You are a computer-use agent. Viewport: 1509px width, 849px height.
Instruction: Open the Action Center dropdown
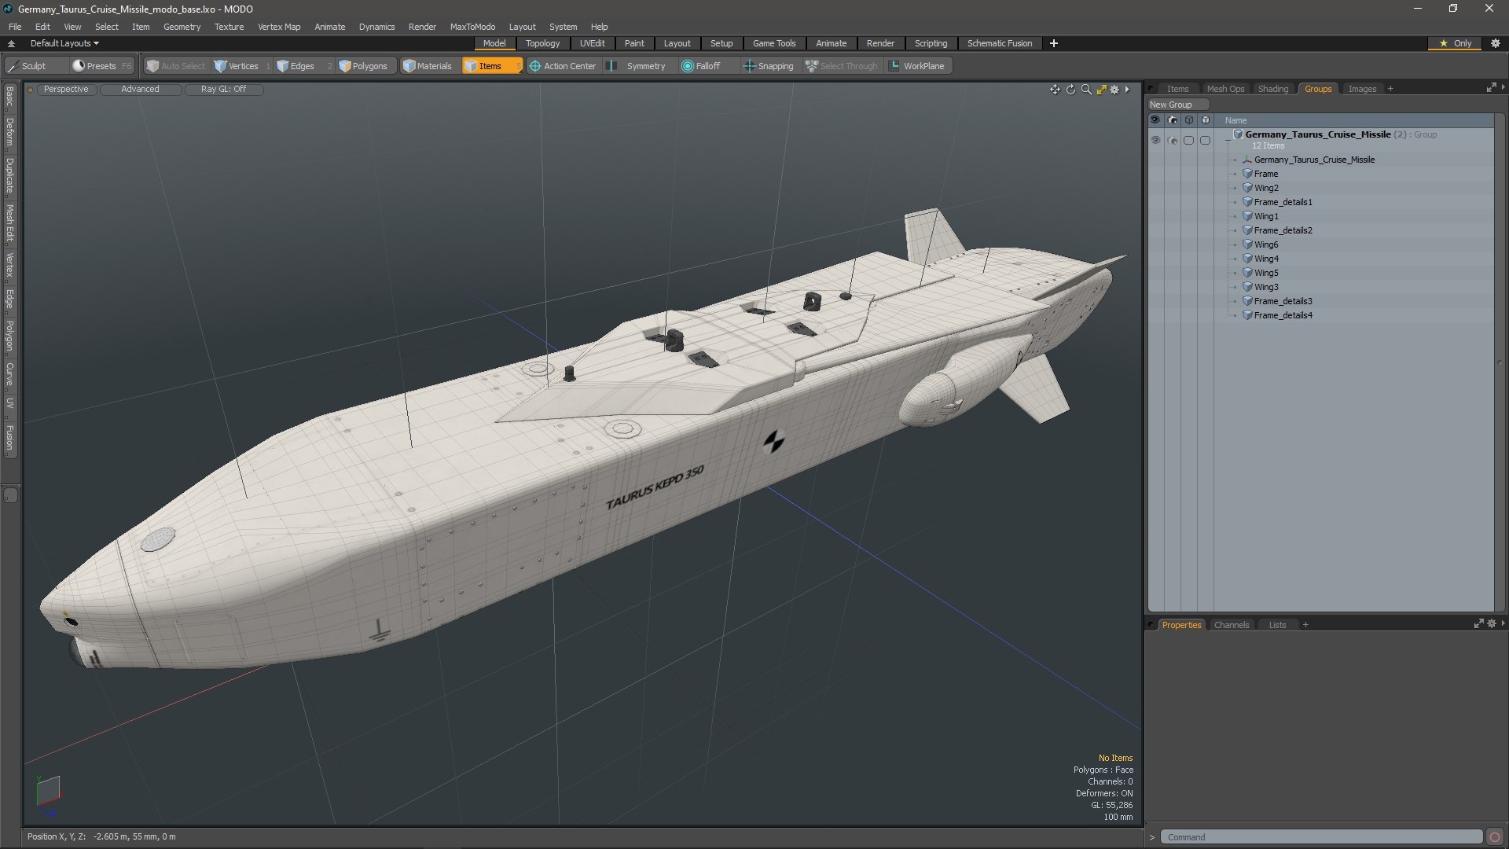(x=563, y=66)
